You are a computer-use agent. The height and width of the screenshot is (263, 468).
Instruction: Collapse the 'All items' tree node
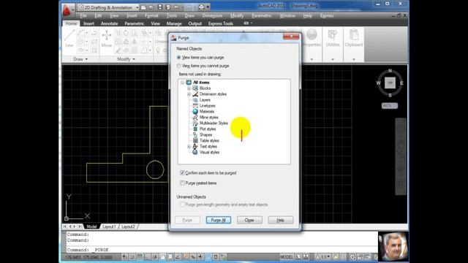182,83
